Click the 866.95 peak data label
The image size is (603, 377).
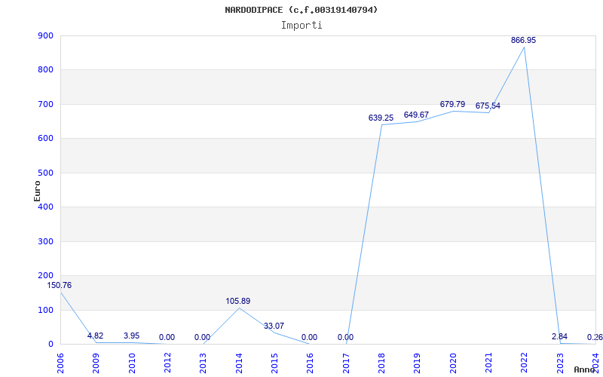(523, 40)
